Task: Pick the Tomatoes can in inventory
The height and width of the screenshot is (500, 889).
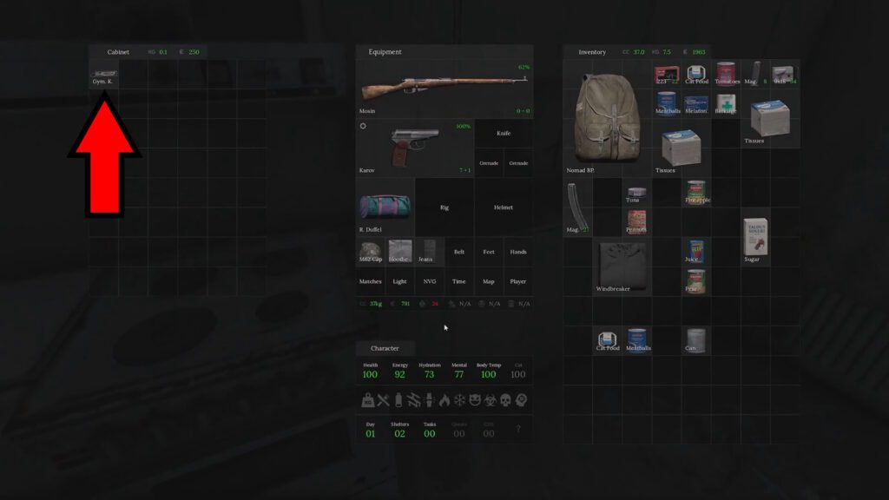Action: click(726, 75)
